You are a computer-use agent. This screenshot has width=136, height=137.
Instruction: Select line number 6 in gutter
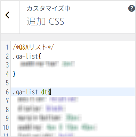(7, 92)
